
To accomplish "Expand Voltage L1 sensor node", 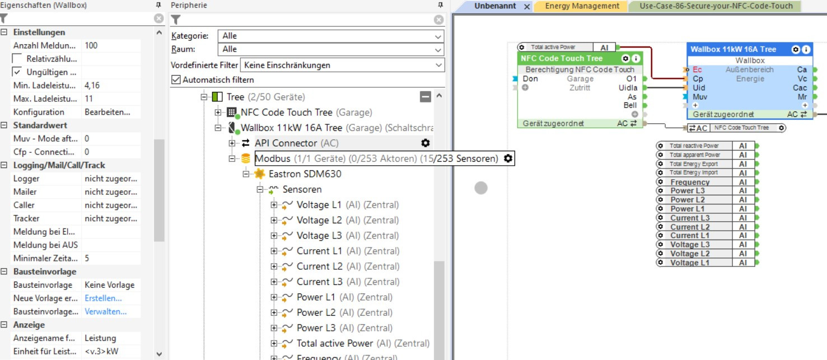I will (x=274, y=205).
